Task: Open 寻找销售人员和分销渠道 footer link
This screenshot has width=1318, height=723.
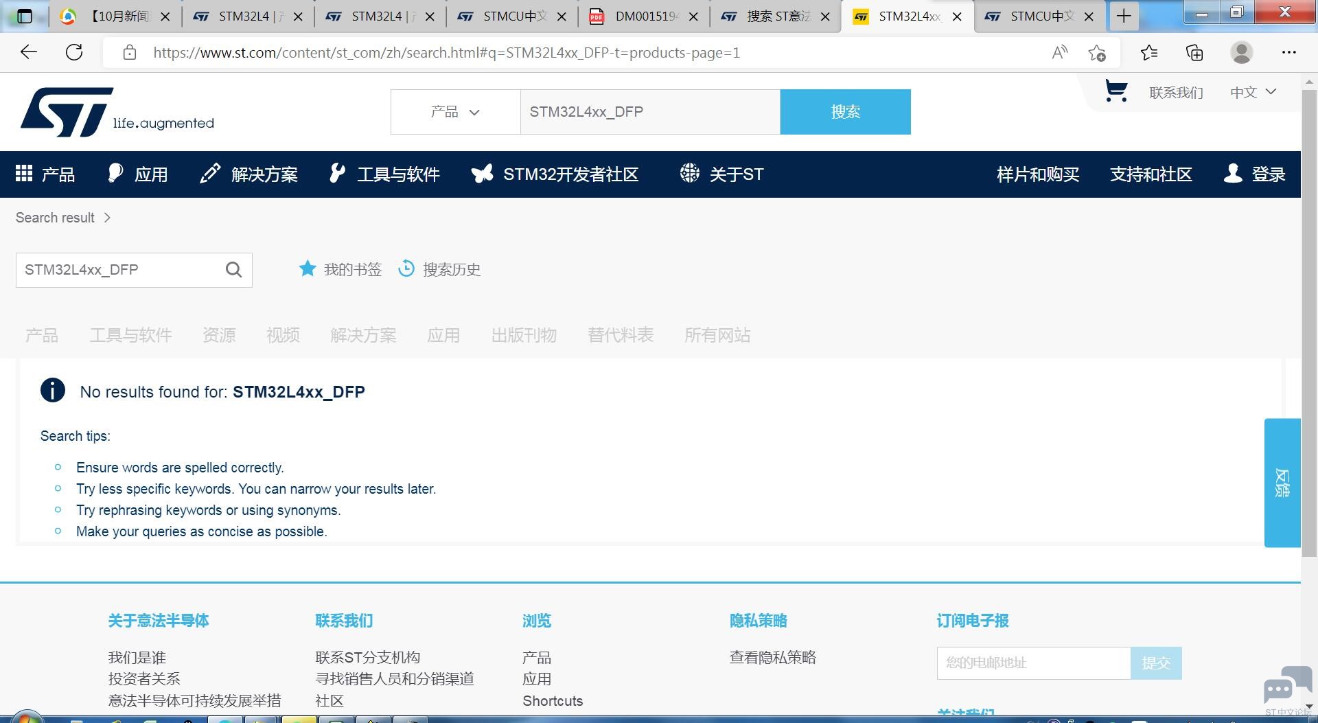Action: point(395,679)
